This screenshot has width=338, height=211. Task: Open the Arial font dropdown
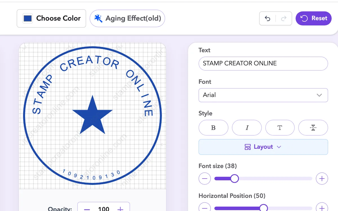263,95
